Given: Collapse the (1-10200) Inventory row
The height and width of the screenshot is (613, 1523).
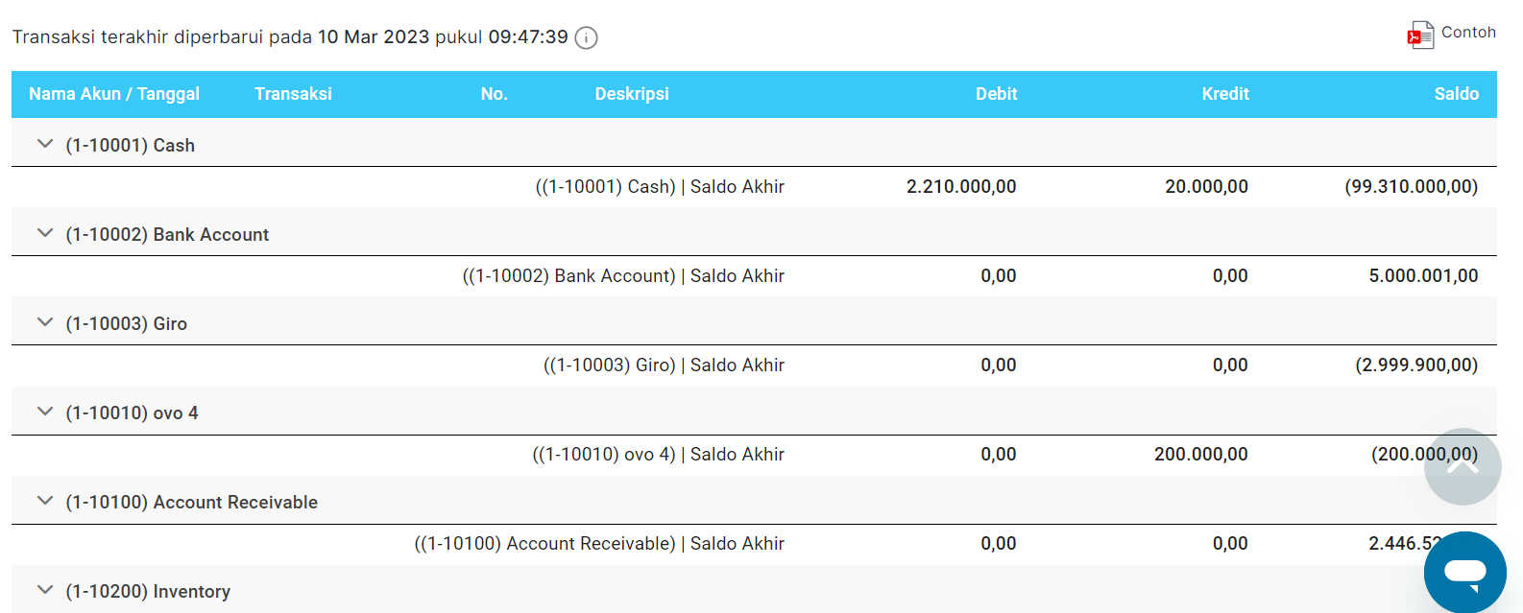Looking at the screenshot, I should point(44,591).
